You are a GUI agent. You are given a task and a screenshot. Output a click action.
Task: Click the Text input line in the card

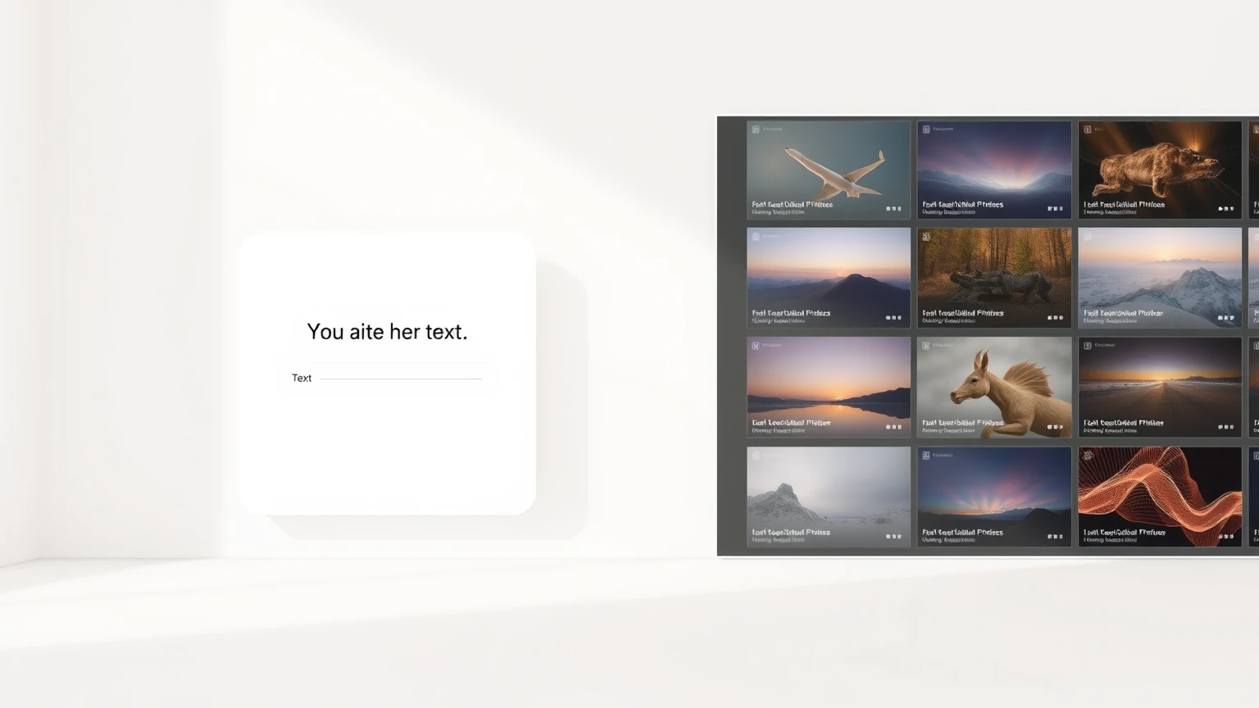coord(401,379)
